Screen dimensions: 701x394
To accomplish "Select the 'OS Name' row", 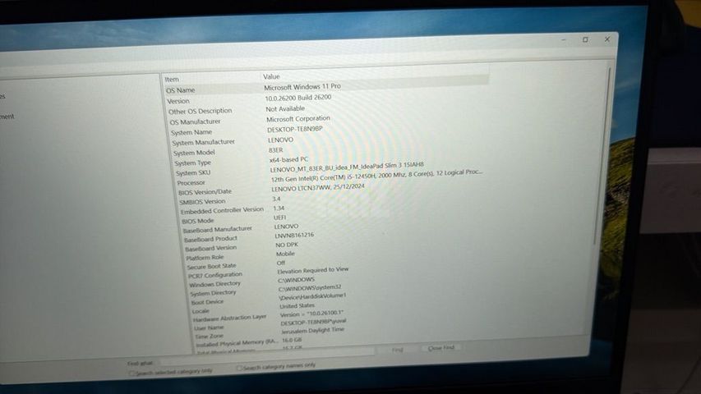I will click(181, 90).
